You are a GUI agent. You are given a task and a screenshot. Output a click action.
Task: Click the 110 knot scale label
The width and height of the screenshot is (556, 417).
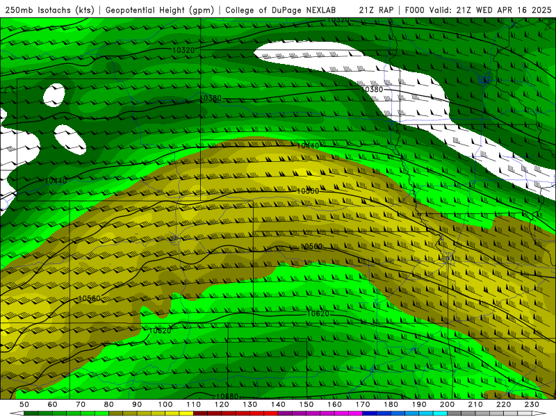193,404
